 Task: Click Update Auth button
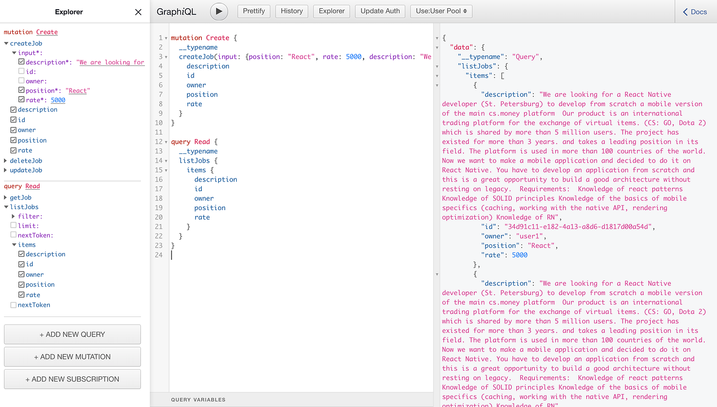[380, 11]
